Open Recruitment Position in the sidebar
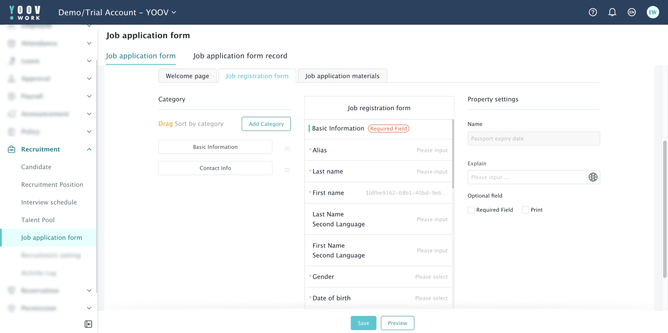This screenshot has width=668, height=333. click(x=52, y=184)
